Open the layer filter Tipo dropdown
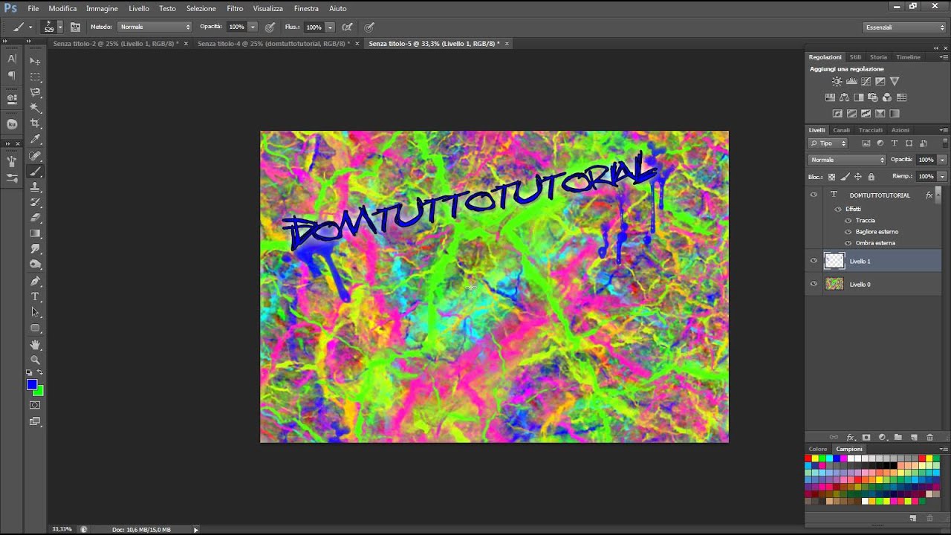Viewport: 951px width, 535px height. [828, 143]
